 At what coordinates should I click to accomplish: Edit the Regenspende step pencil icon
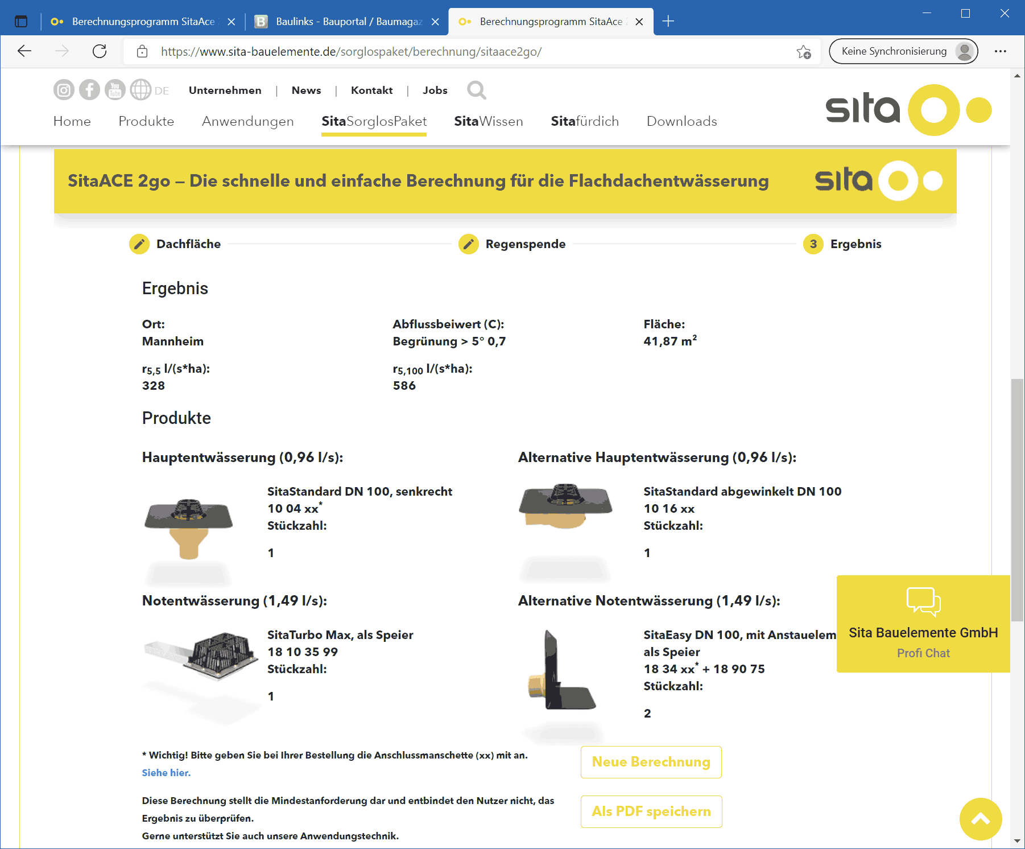(x=468, y=244)
